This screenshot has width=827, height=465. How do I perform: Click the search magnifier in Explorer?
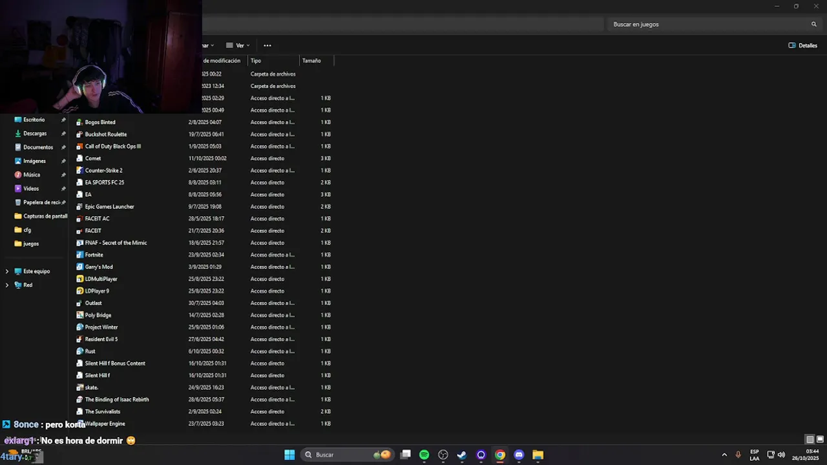(814, 25)
